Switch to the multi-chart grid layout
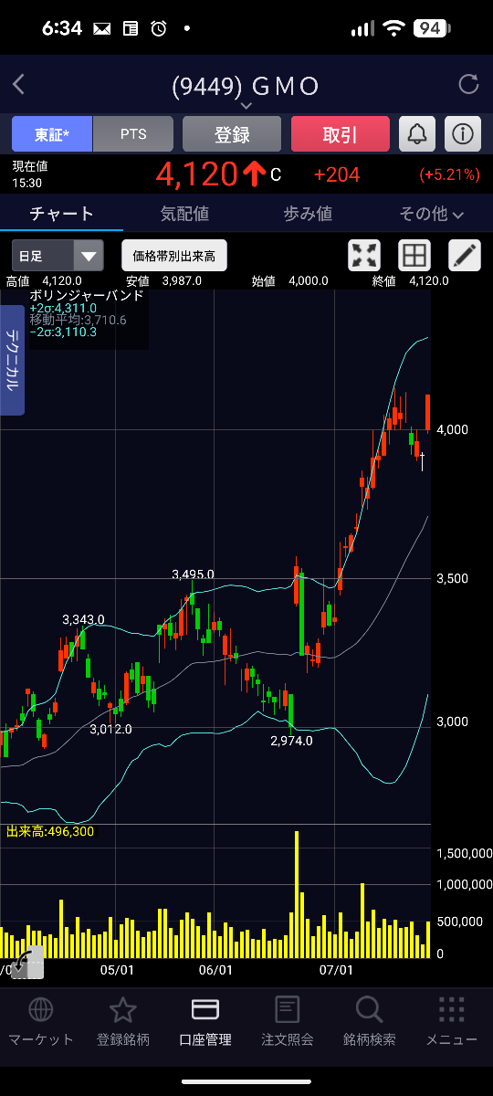The width and height of the screenshot is (493, 1096). point(414,255)
